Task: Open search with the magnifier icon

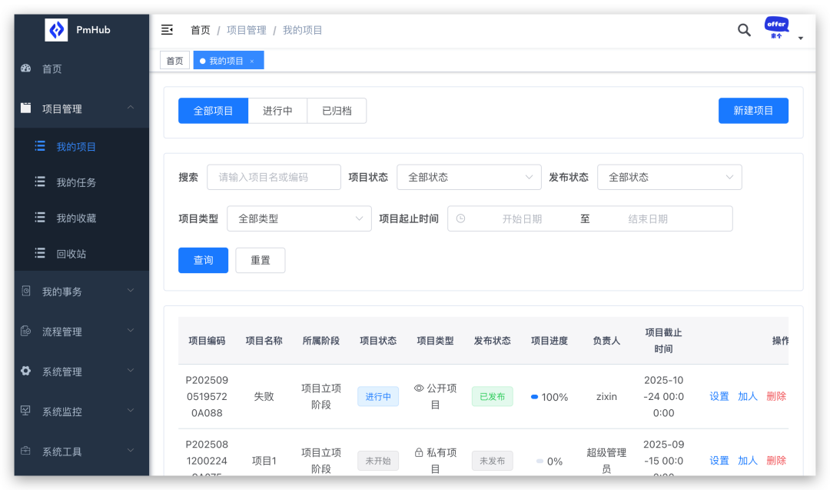Action: [x=744, y=30]
